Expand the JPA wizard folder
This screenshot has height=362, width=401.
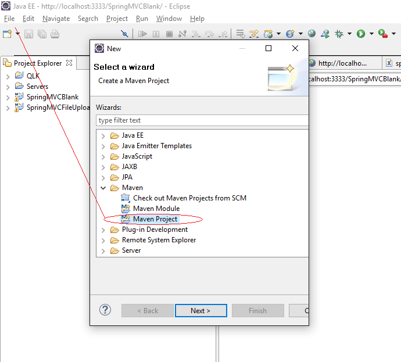pos(103,178)
